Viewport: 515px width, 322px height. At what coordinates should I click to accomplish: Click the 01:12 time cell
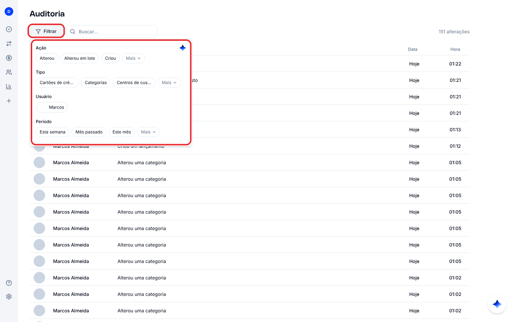click(455, 146)
